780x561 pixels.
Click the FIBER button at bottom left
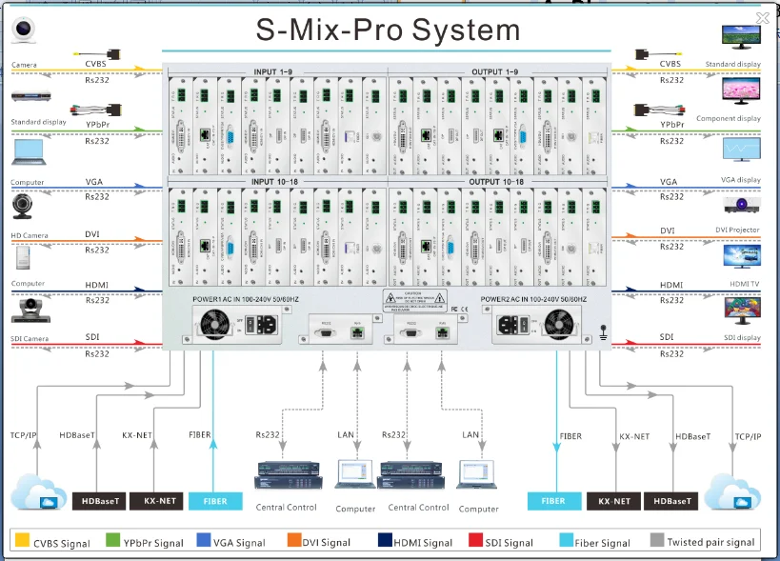[215, 501]
